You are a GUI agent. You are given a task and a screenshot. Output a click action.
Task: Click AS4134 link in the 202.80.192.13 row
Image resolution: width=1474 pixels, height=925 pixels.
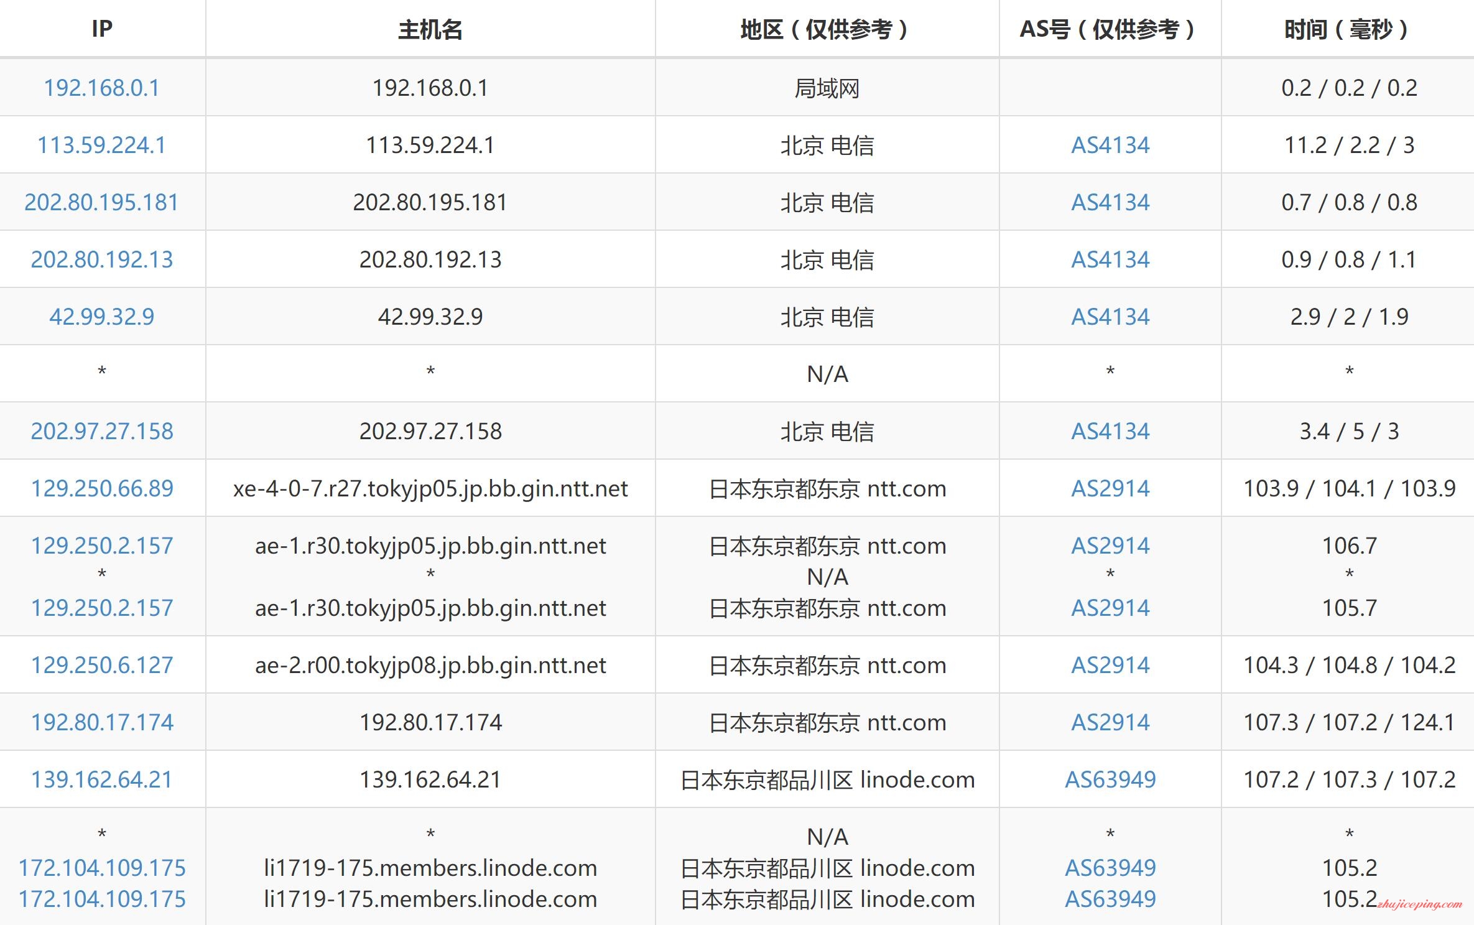1110,259
